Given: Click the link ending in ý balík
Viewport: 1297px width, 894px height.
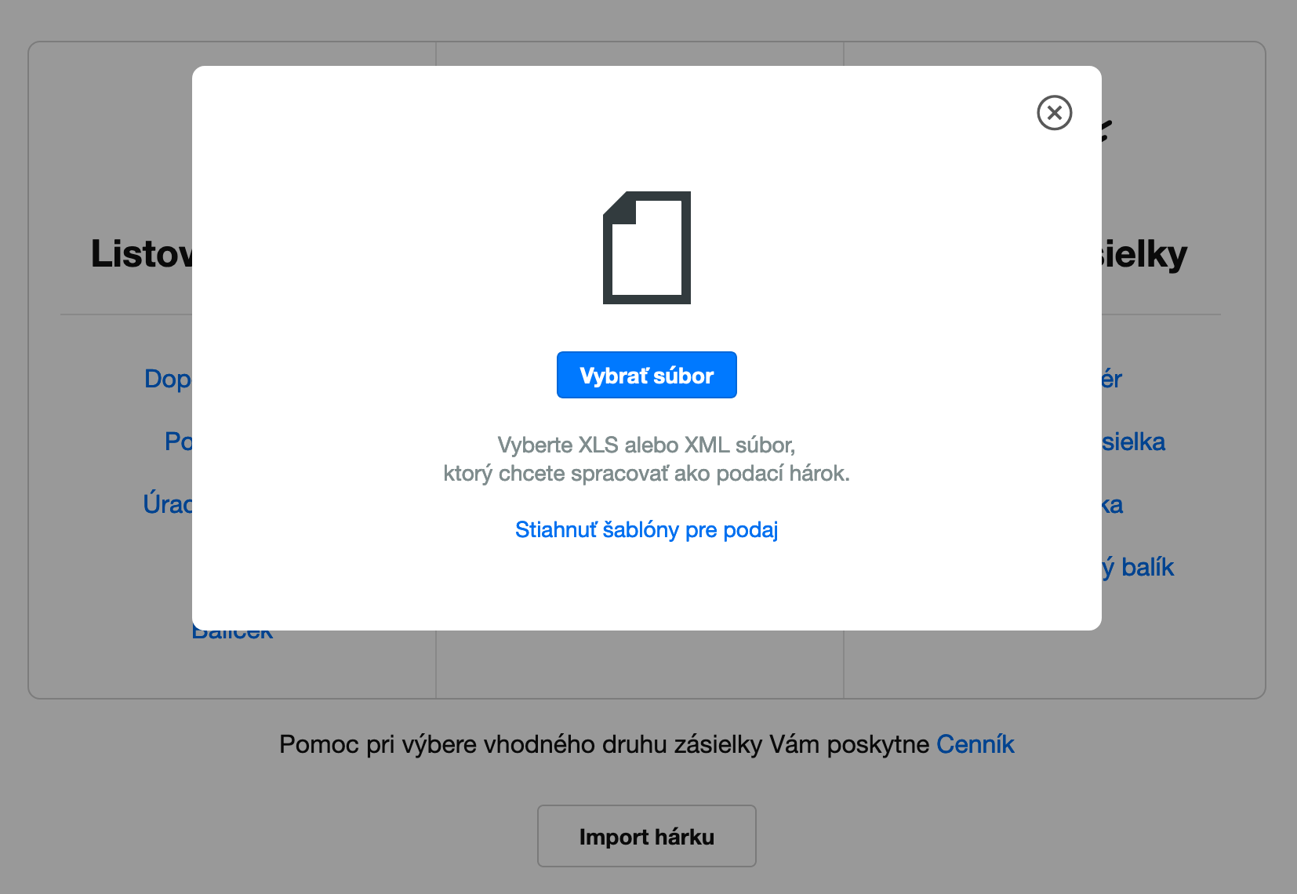Looking at the screenshot, I should coord(1138,567).
